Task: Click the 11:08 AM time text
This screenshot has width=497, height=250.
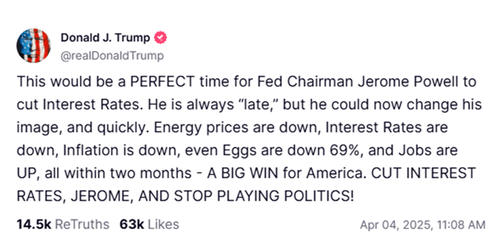Action: [461, 225]
